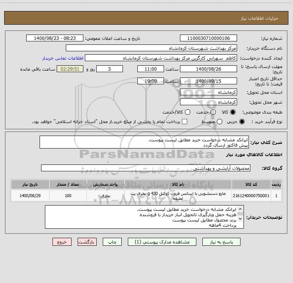Open مشاهده مدارک پیوستی (1) button
293x283 pixels.
[162, 242]
